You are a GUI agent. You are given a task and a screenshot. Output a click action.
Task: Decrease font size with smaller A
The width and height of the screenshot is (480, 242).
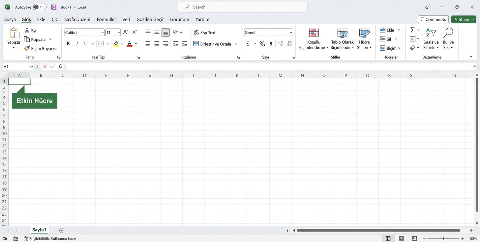[135, 32]
